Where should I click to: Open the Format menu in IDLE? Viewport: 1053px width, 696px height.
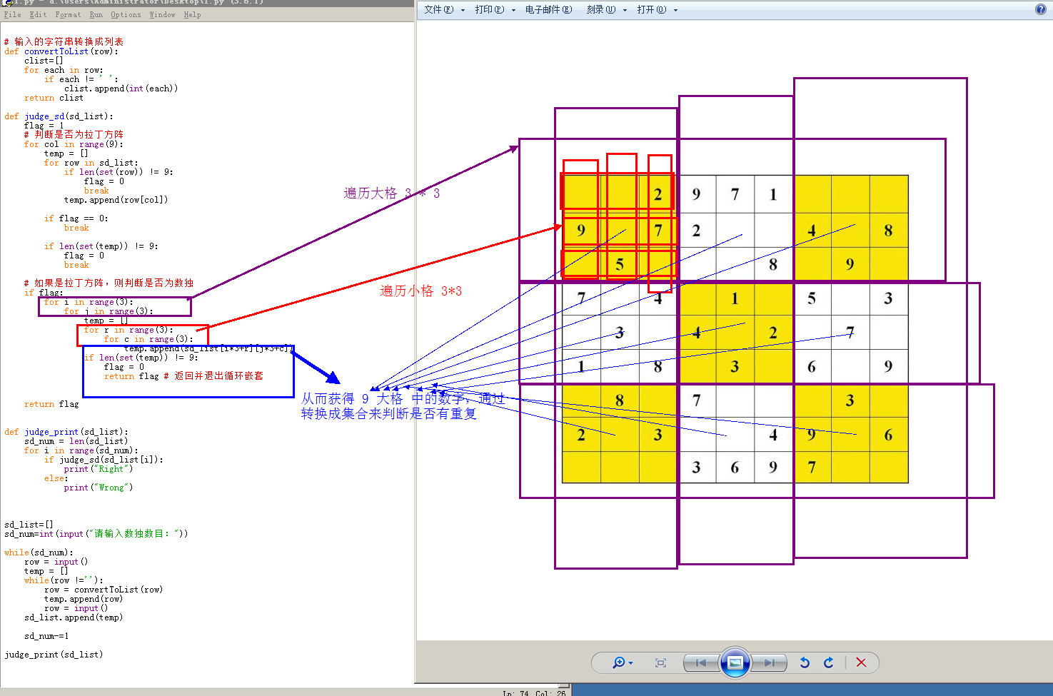click(x=68, y=14)
